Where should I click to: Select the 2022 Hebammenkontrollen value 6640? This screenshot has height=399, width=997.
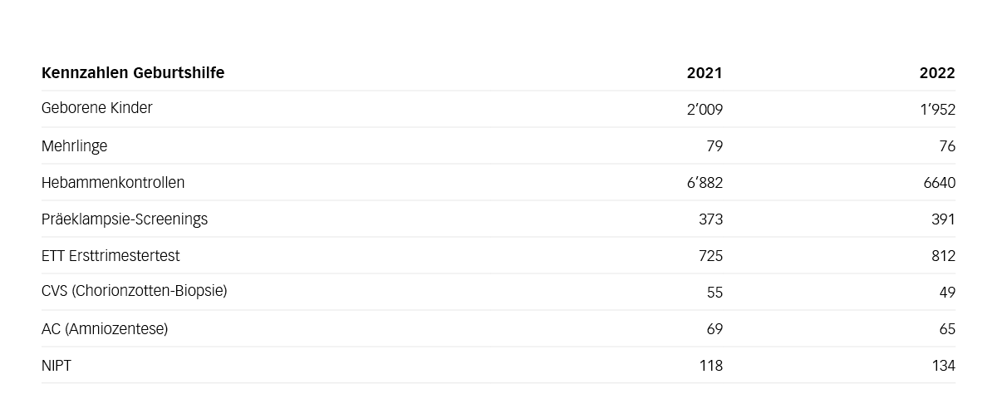(940, 183)
